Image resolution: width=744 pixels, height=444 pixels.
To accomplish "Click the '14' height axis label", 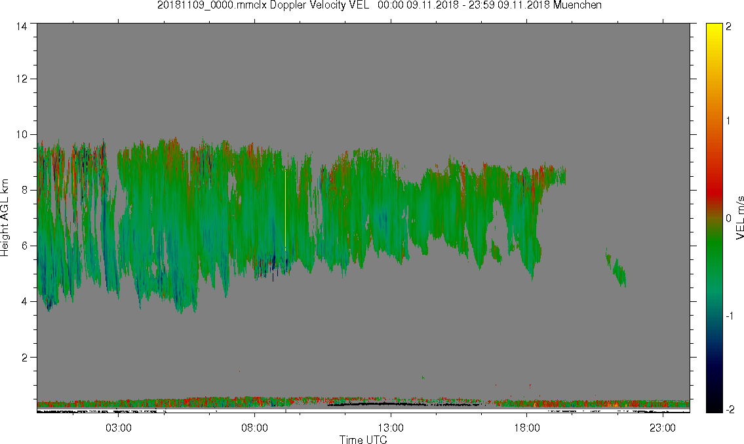I will tap(21, 27).
